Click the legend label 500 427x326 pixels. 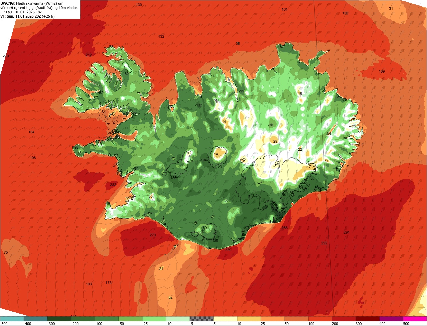406,323
